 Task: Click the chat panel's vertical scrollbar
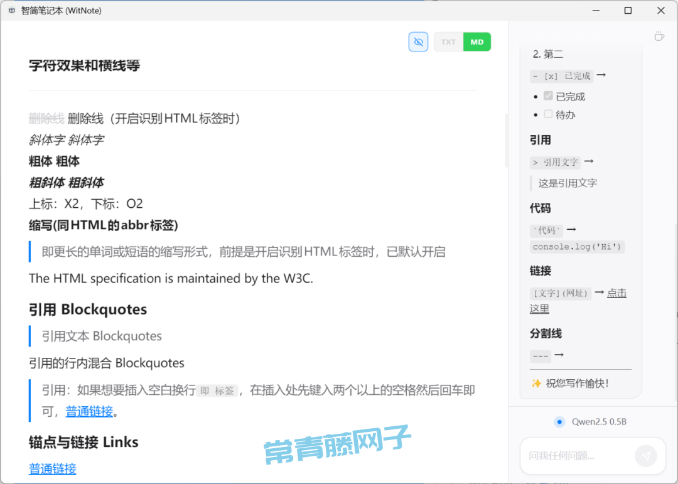coord(675,282)
